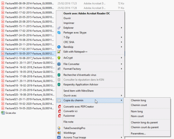Click the PDF icon of Facture023-19-05-2020

click(x=3, y=108)
